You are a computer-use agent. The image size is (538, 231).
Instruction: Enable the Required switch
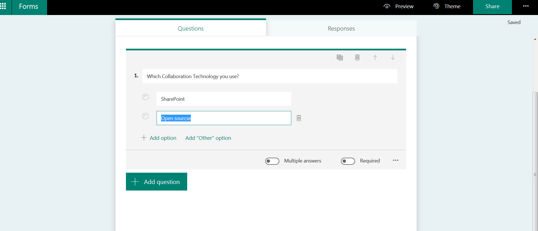[348, 161]
